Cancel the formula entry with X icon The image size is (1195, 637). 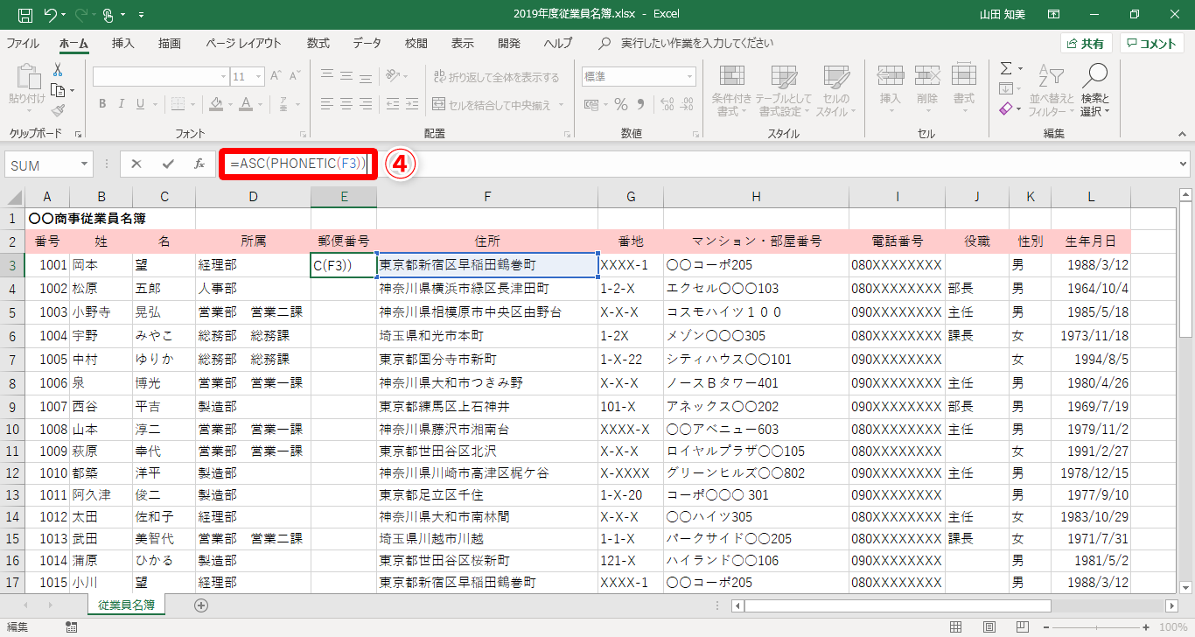[136, 164]
